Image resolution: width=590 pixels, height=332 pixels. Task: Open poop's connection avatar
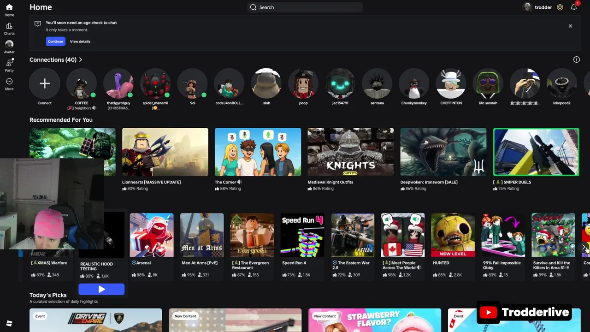point(303,83)
